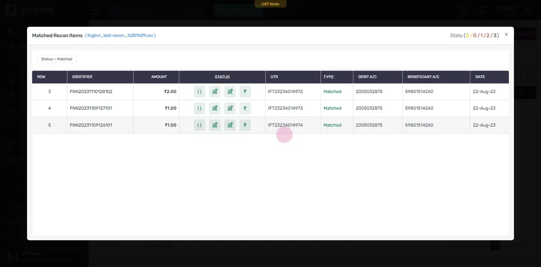Open JSON braces icon for row FNN20231110128102
The image size is (541, 267).
pyautogui.click(x=199, y=91)
